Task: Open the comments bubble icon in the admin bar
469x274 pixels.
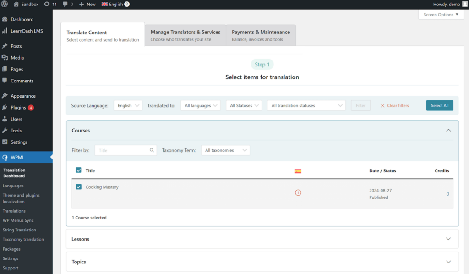Action: click(65, 4)
